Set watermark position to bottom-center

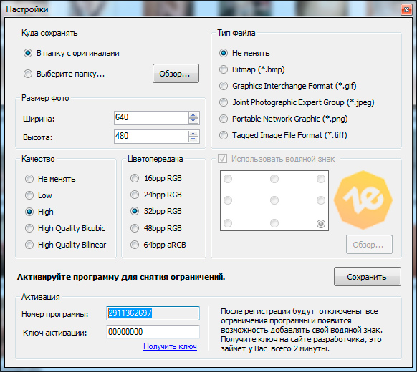[x=274, y=223]
